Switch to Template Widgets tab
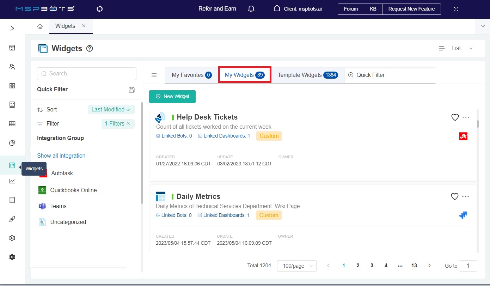 [307, 75]
